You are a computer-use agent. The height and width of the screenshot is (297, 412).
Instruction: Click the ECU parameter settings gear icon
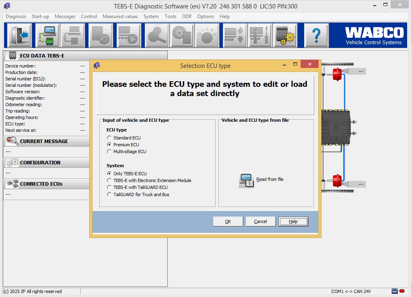coord(285,35)
